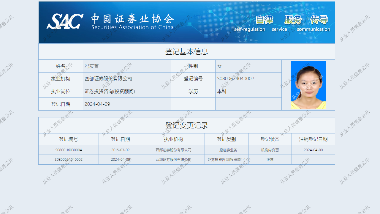The height and width of the screenshot is (214, 380).
Task: Select the 登记类别 column header
Action: 226,139
